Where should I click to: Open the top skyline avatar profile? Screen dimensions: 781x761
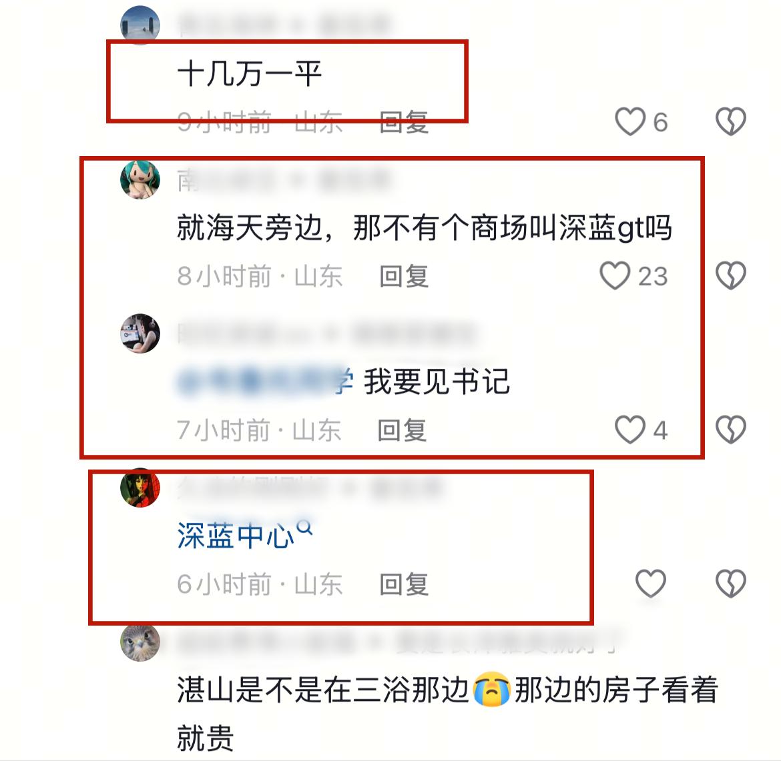(140, 25)
